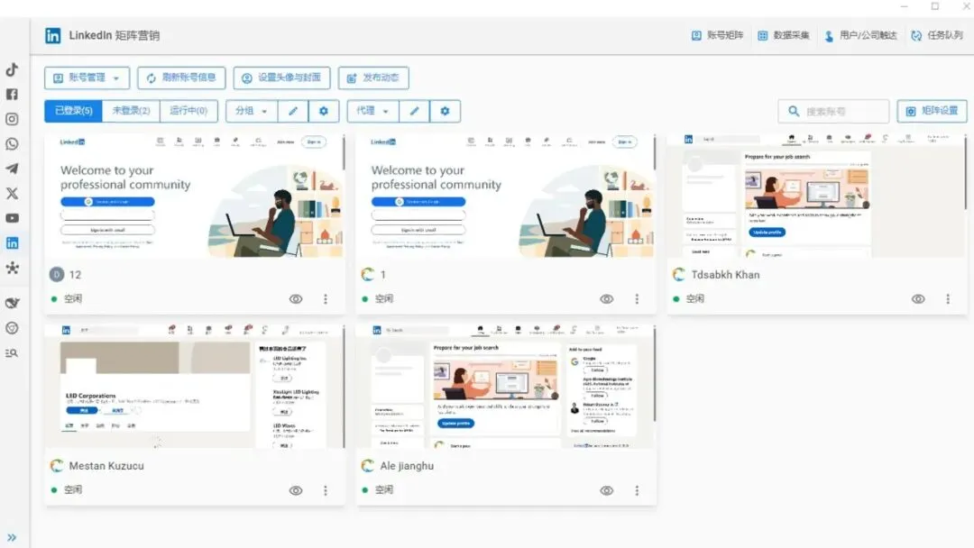Open the three-dot menu on Mestan Kuzucu's card
This screenshot has height=548, width=974.
coord(326,490)
